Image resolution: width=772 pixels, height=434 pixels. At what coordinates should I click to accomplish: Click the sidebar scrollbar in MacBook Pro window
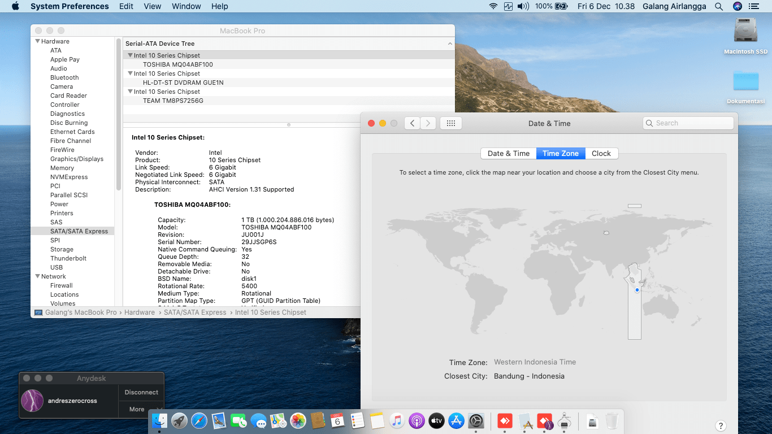[118, 115]
